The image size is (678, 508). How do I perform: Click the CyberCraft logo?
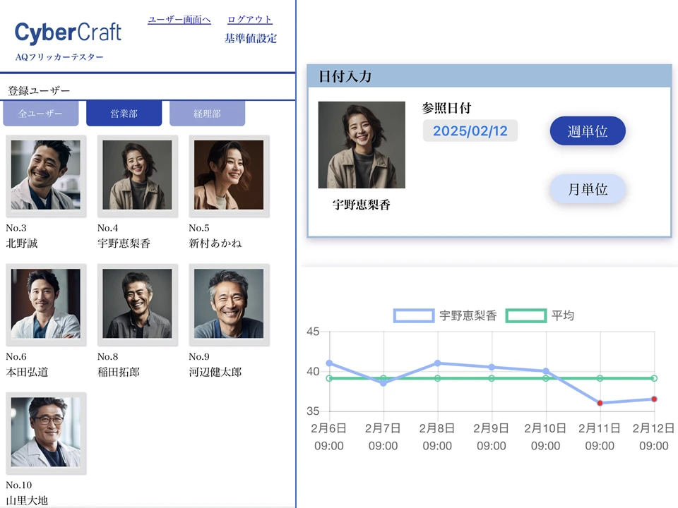(68, 32)
